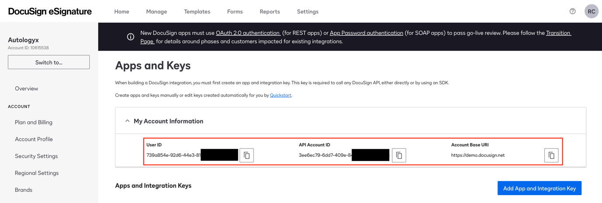Copy the API Account ID value
The width and height of the screenshot is (602, 203).
pos(399,155)
